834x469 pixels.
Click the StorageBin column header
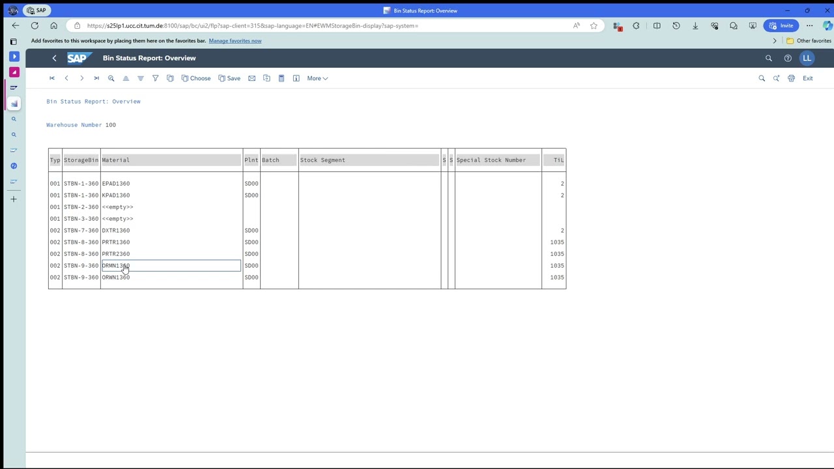(81, 160)
